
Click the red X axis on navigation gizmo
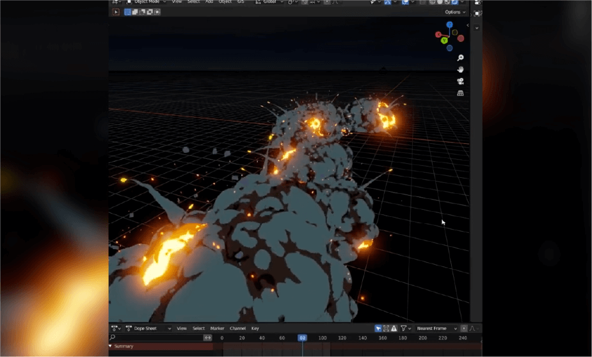click(x=438, y=35)
